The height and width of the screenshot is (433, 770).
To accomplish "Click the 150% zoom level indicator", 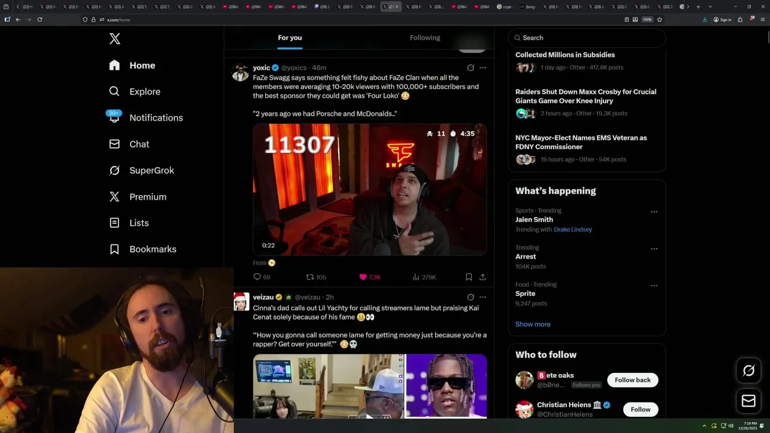I will click(x=647, y=20).
